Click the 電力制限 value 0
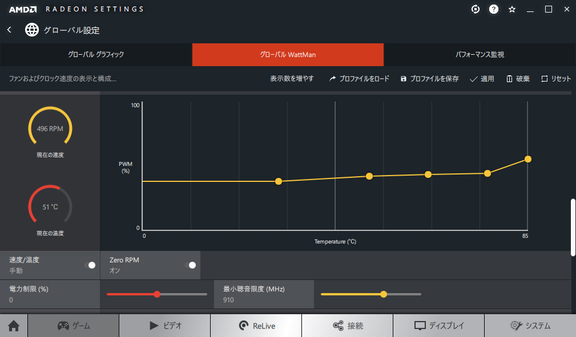 [x=11, y=300]
